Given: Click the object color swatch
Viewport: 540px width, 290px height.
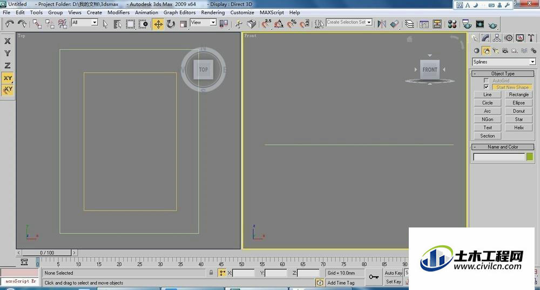Looking at the screenshot, I should [x=530, y=157].
